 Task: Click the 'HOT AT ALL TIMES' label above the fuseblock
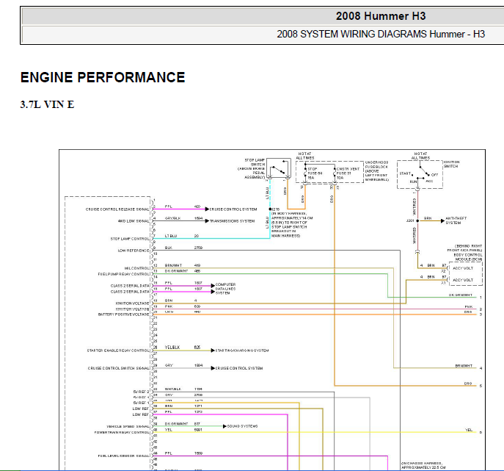[304, 156]
